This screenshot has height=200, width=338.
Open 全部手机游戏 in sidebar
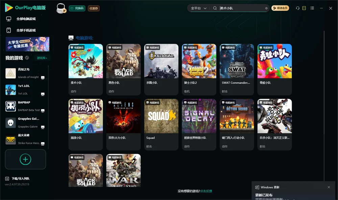coord(26,30)
